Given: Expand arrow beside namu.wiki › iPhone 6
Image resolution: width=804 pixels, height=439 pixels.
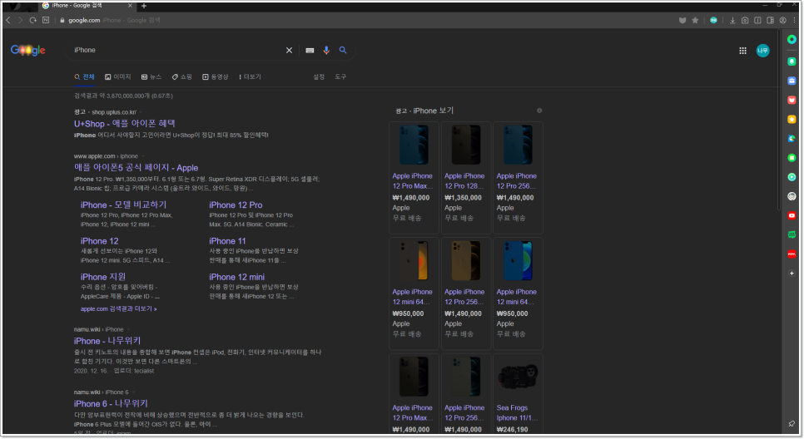Looking at the screenshot, I should point(133,392).
